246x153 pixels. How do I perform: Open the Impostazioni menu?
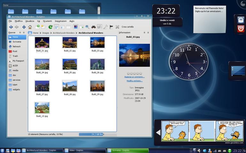61,21
